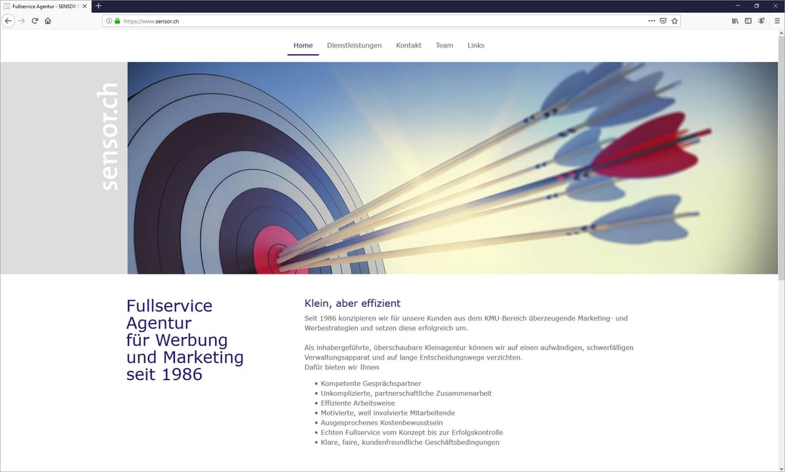
Task: Open the customize toolbar lines menu
Action: pos(777,21)
